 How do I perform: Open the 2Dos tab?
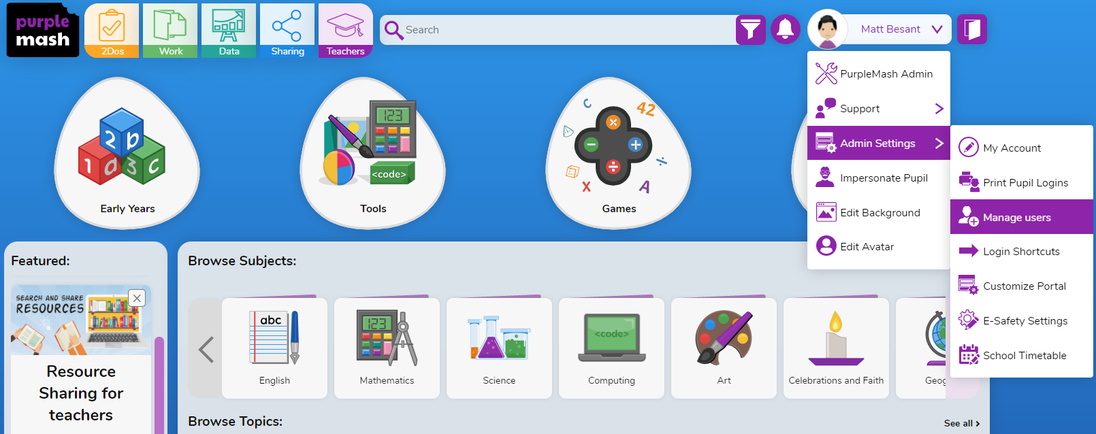(112, 31)
